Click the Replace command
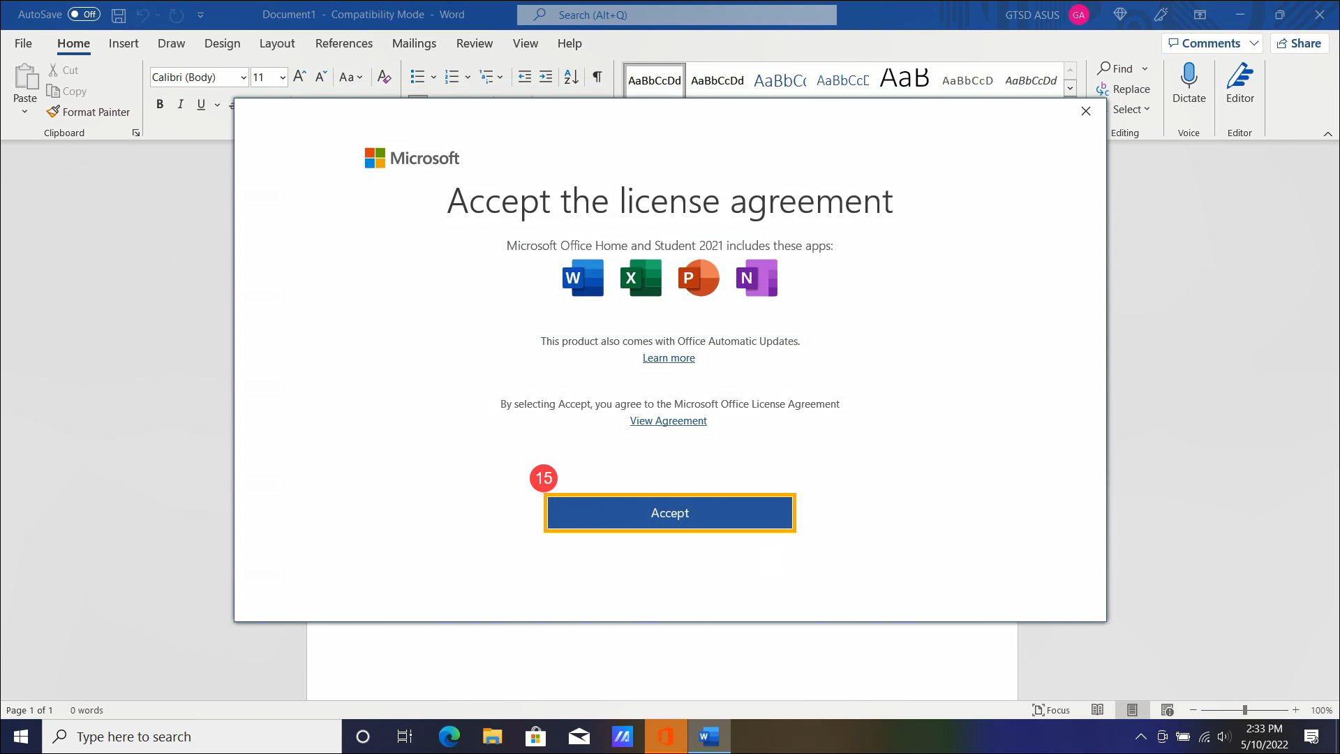 pyautogui.click(x=1123, y=89)
